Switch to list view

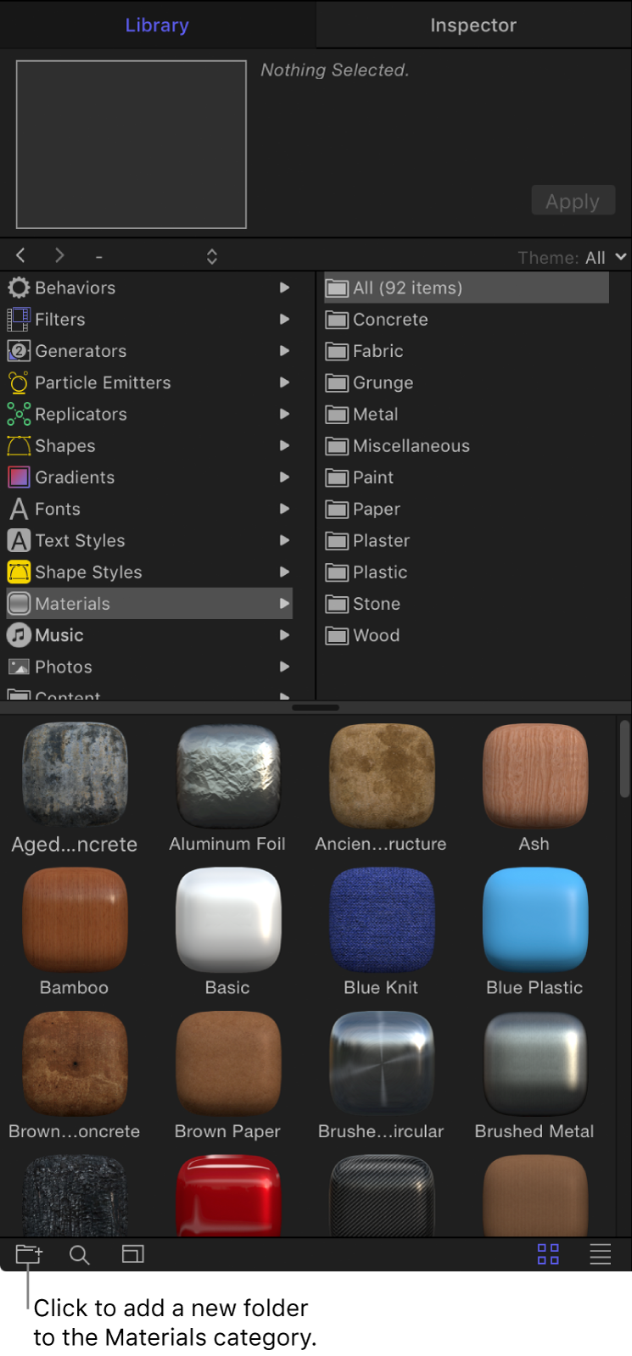(x=601, y=1254)
